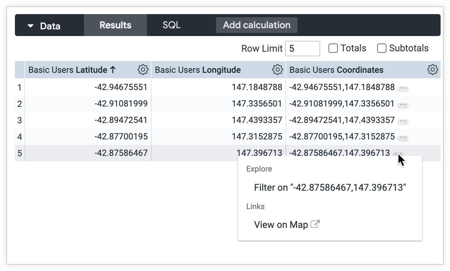450x271 pixels.
Task: Switch to the Results tab
Action: (x=115, y=25)
